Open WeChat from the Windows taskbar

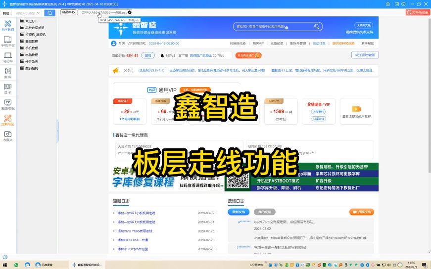tap(16, 265)
